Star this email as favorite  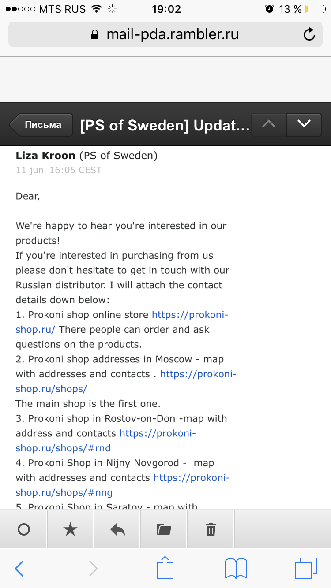[x=71, y=529]
